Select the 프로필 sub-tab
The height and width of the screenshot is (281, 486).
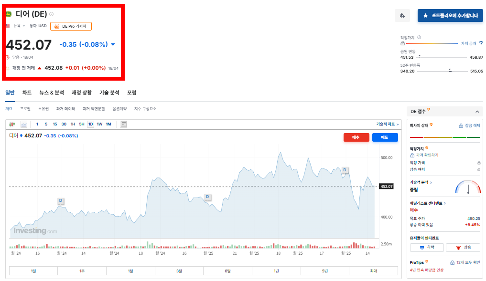pyautogui.click(x=25, y=109)
